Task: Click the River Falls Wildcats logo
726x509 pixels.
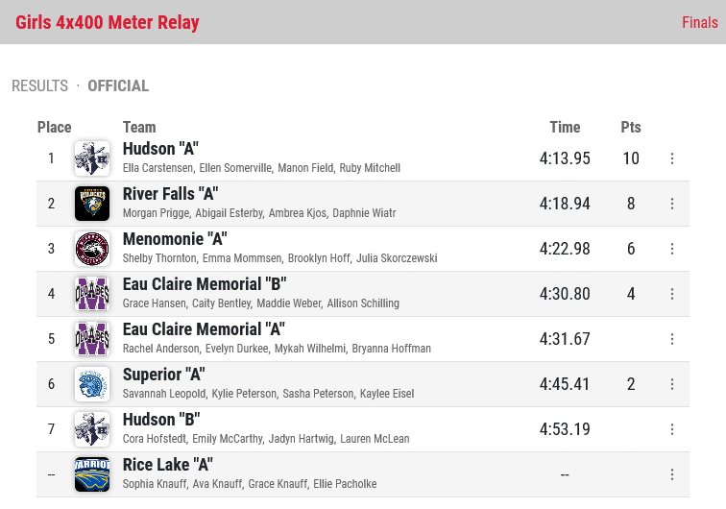Action: pyautogui.click(x=92, y=204)
